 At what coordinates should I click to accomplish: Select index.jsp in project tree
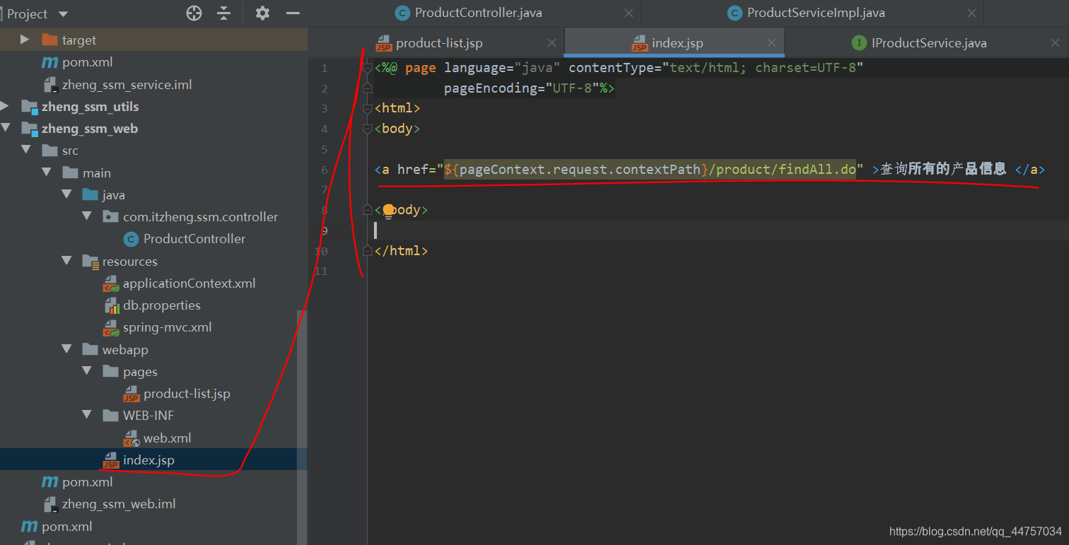148,460
